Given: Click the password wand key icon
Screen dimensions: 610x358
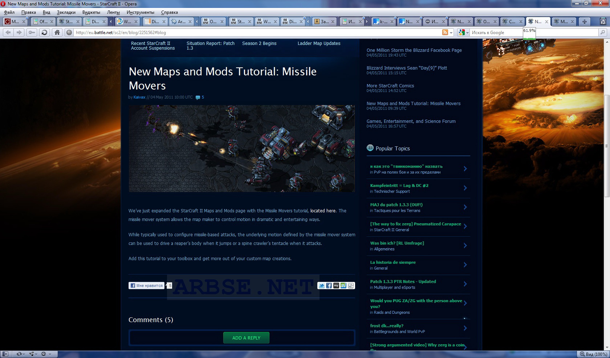Looking at the screenshot, I should click(x=32, y=33).
